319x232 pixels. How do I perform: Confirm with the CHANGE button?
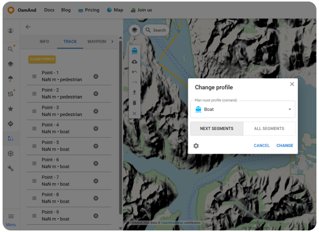click(285, 146)
